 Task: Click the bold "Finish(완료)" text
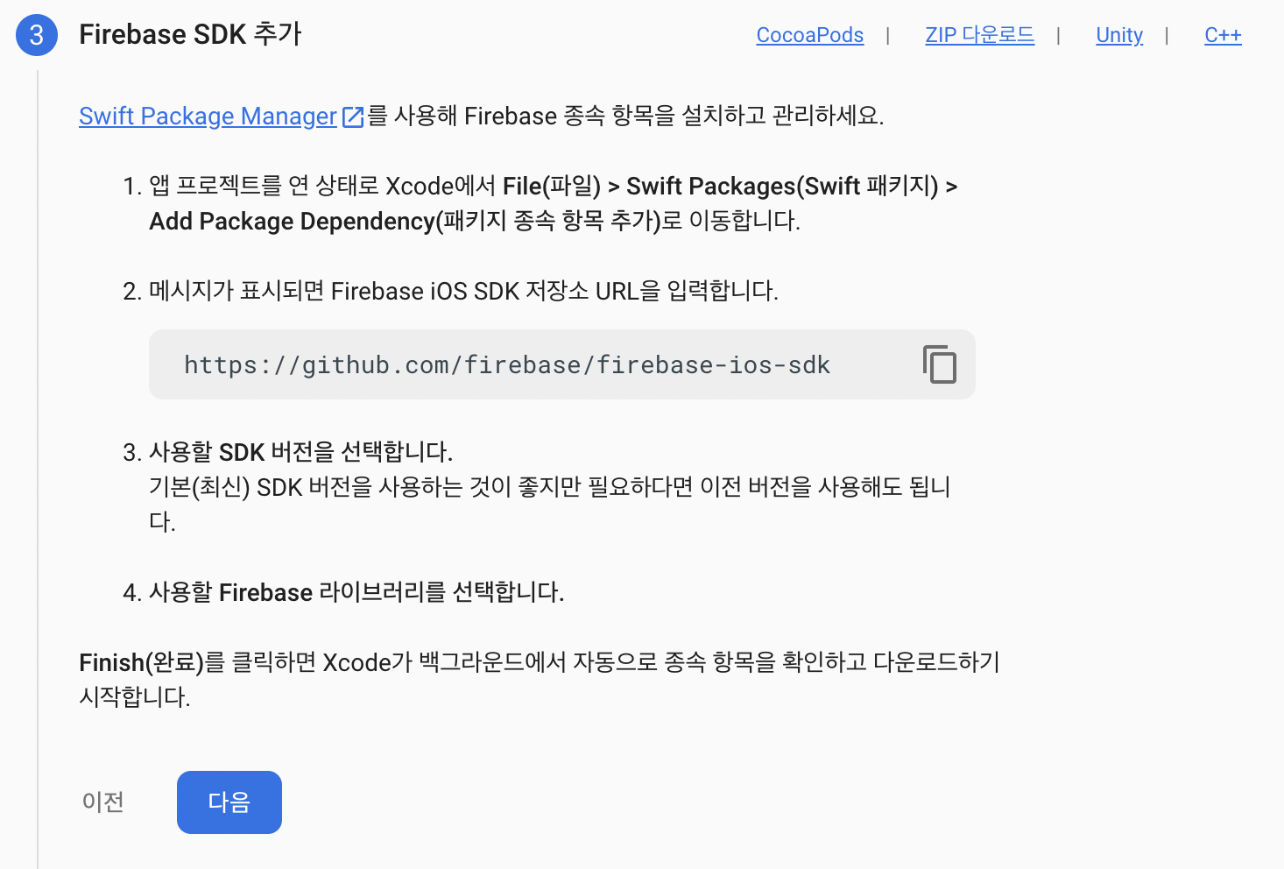click(x=140, y=662)
